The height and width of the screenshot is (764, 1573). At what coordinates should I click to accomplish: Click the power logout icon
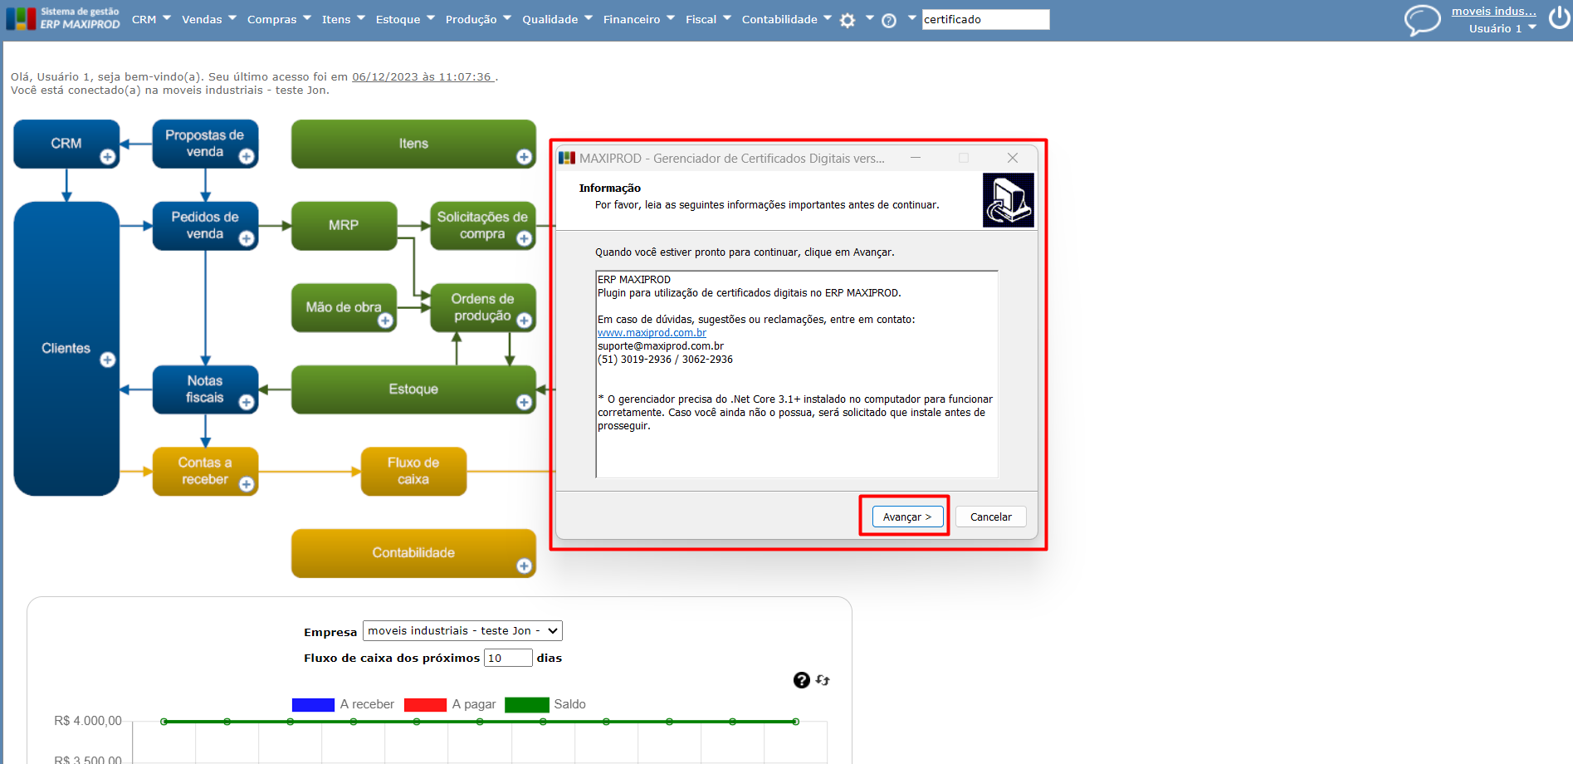pyautogui.click(x=1559, y=18)
